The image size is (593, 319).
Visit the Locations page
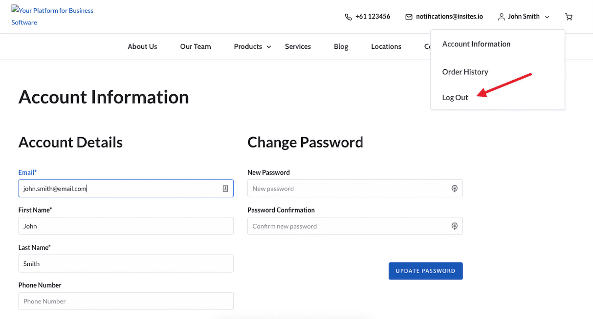(x=386, y=46)
